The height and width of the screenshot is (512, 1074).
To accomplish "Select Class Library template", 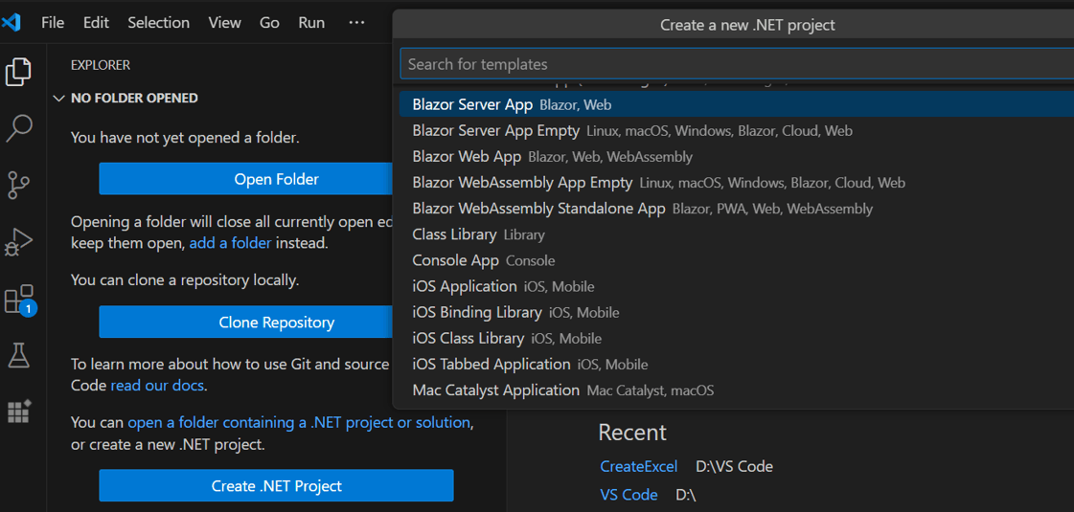I will point(737,234).
